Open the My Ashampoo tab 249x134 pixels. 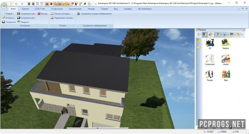(145, 9)
